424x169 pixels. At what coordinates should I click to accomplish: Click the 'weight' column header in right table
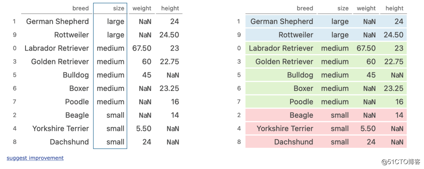pos(366,8)
